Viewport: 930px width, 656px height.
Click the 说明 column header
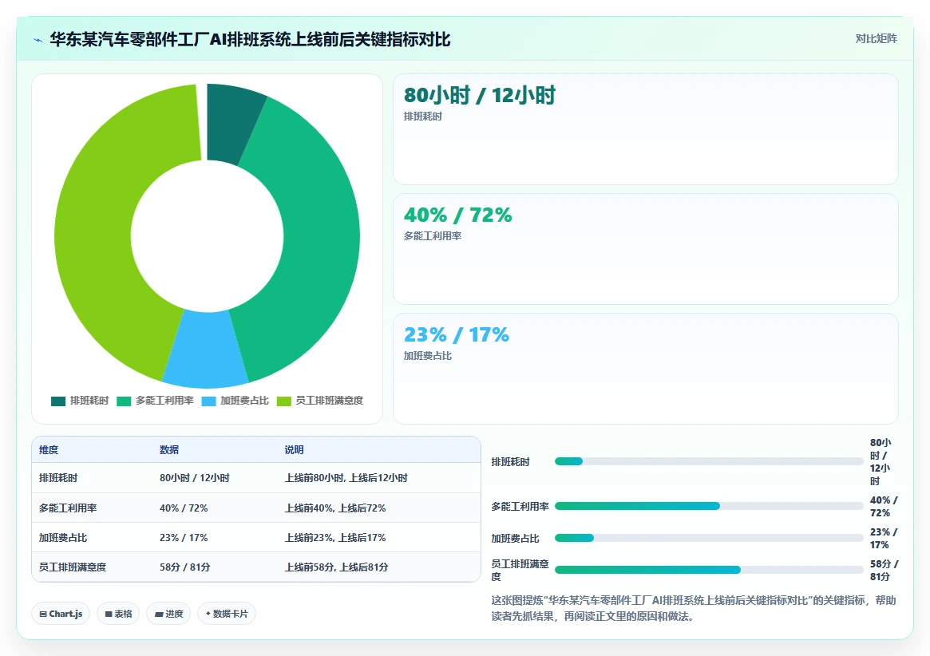pyautogui.click(x=295, y=449)
